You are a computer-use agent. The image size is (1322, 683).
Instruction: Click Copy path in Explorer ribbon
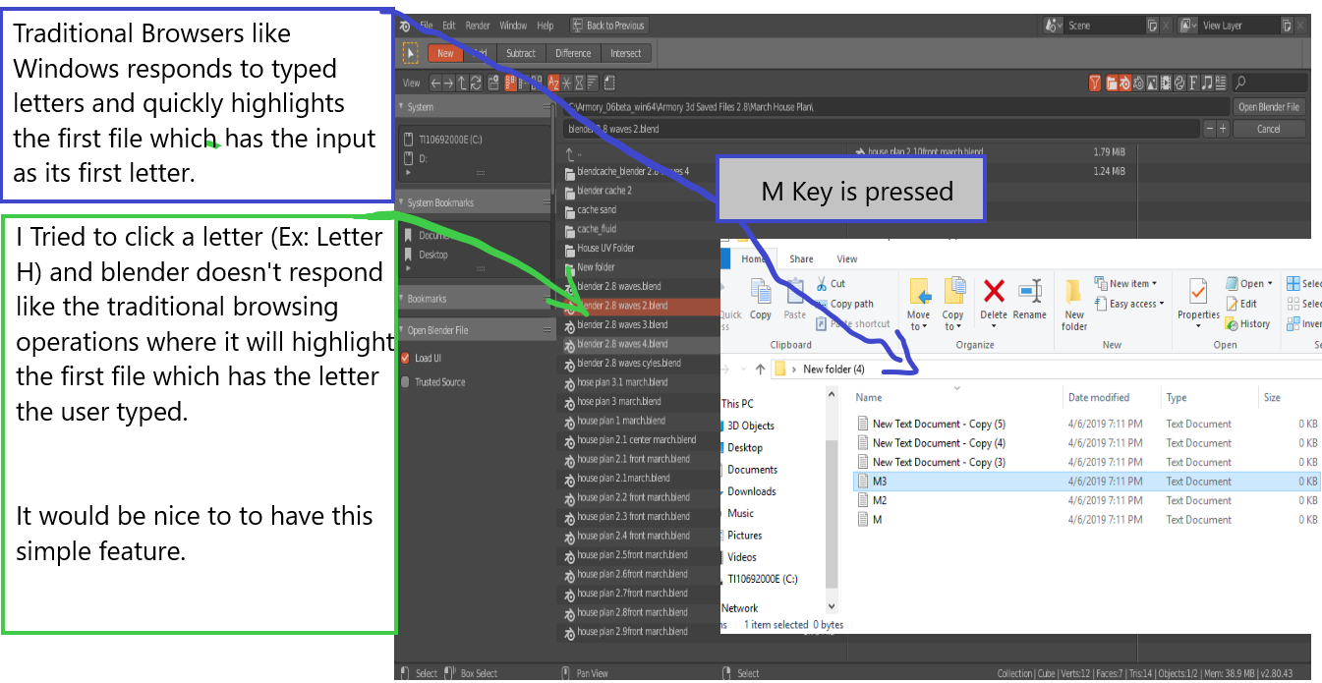click(843, 304)
